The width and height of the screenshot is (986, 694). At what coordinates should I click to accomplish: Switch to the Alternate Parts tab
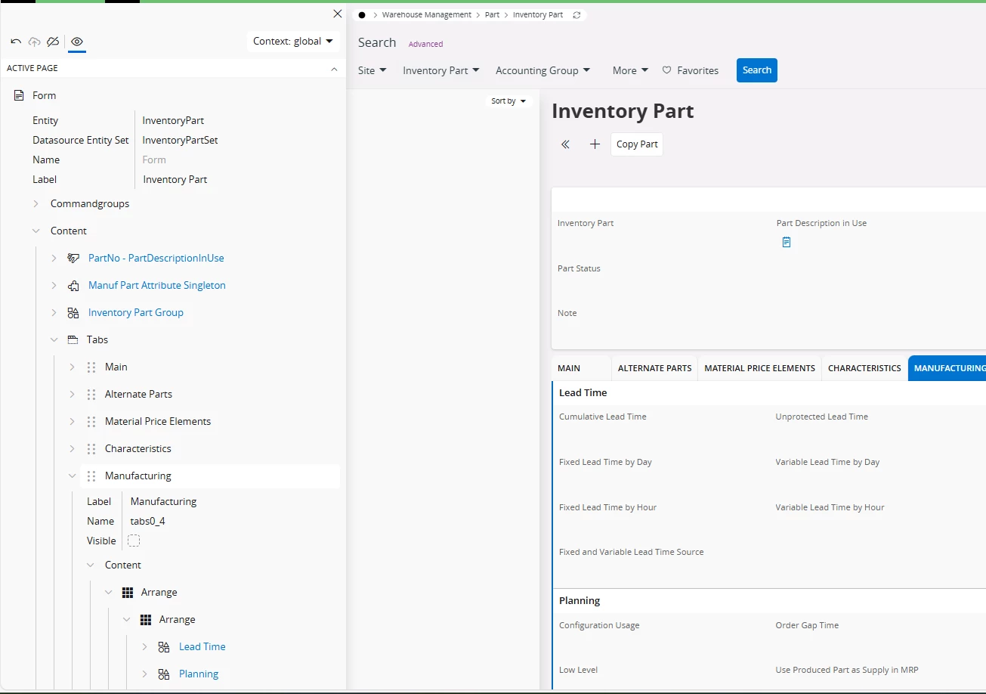pyautogui.click(x=654, y=368)
